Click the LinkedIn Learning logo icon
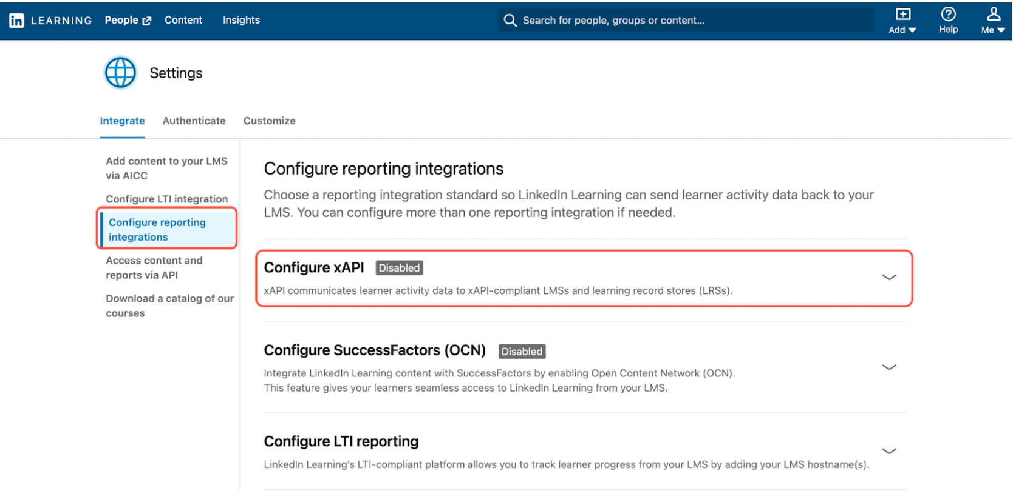 point(16,21)
